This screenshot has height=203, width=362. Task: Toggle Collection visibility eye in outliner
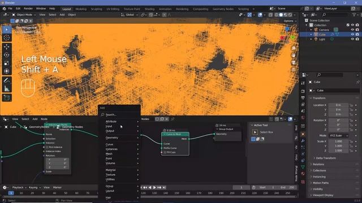click(352, 25)
